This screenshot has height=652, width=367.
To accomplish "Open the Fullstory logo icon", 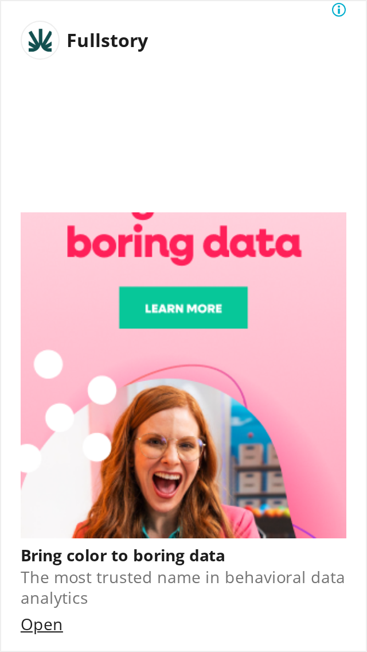I will [x=40, y=40].
